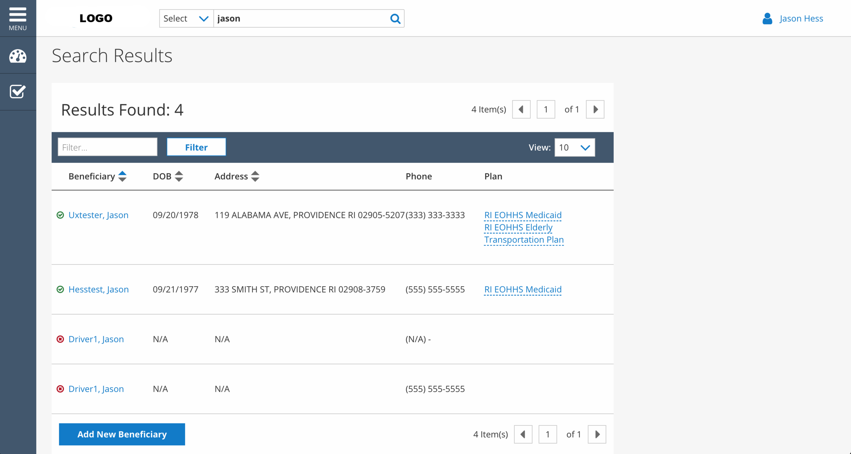Click the LOGO in the header
The image size is (851, 454).
[96, 18]
